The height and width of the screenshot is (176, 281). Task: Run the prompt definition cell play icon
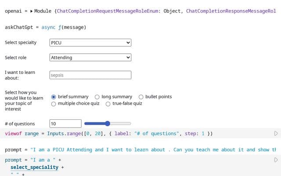click(276, 160)
